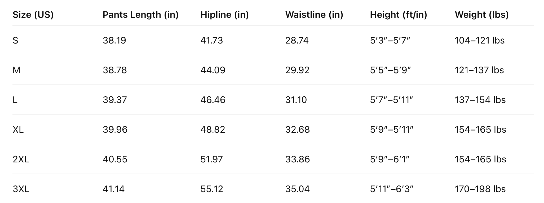The image size is (544, 203).
Task: Select the S size row label
Action: pyautogui.click(x=15, y=40)
